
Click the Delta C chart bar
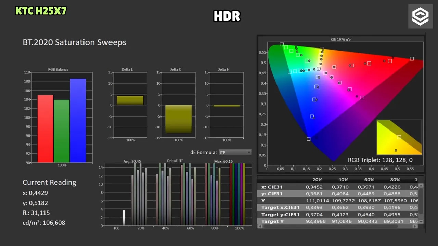pos(178,119)
